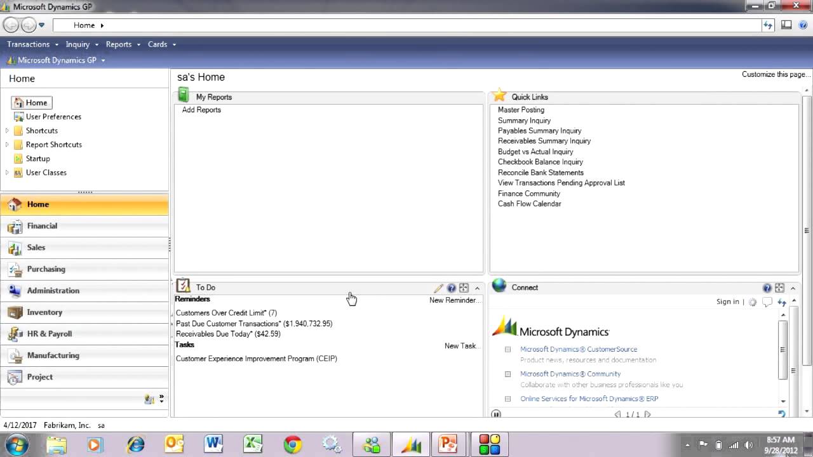Open the Manufacturing module

(84, 355)
